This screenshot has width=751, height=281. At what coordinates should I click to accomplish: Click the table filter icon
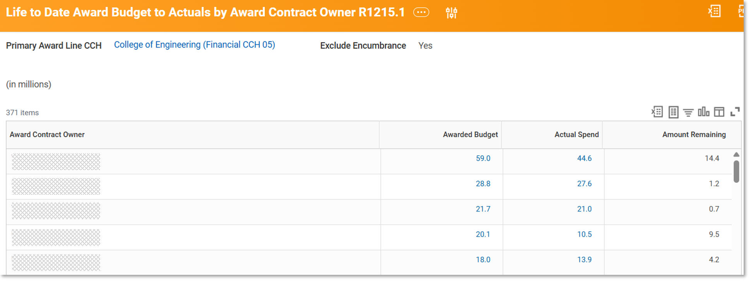click(688, 112)
